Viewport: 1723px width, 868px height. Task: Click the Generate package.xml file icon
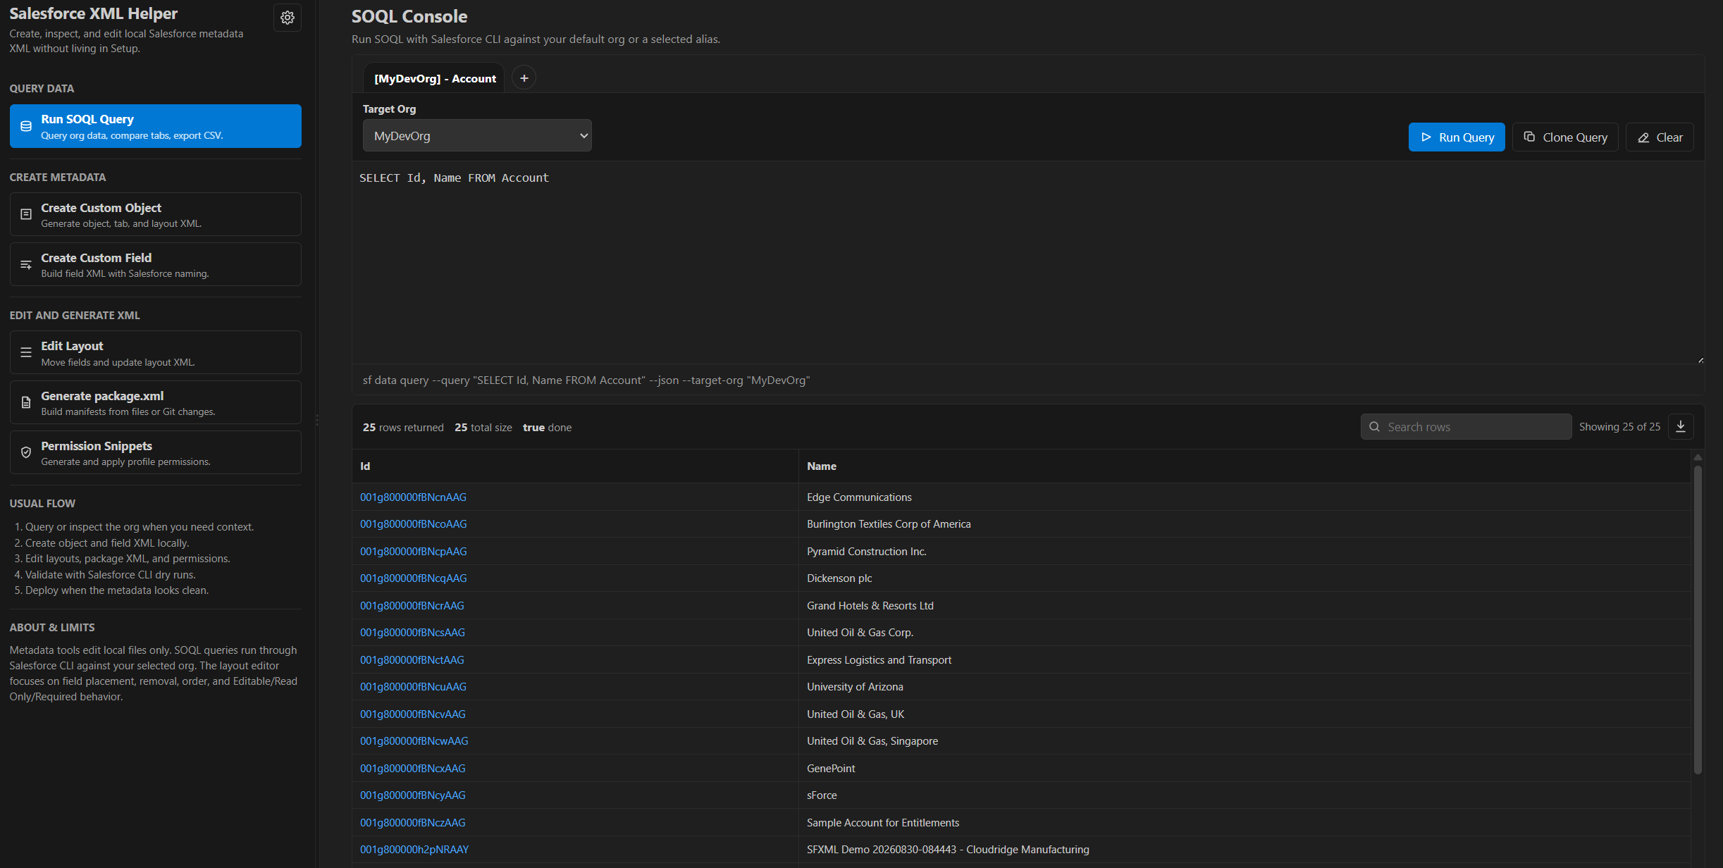click(x=26, y=402)
